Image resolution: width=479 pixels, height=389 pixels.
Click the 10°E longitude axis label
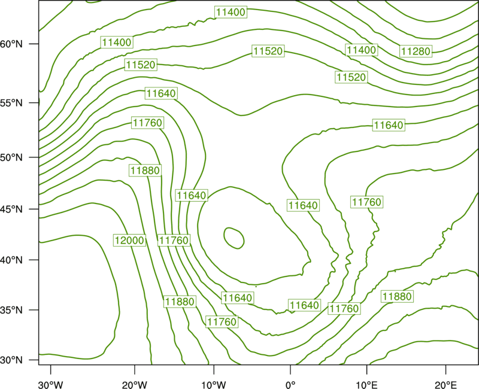(x=366, y=384)
